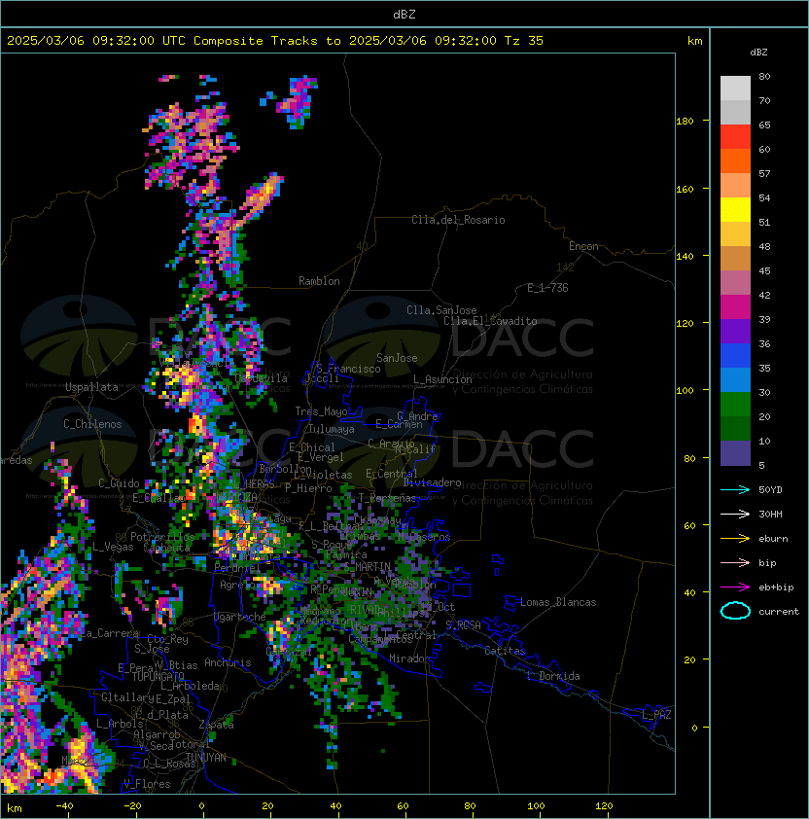Select the light gray swatch below 80

(735, 89)
